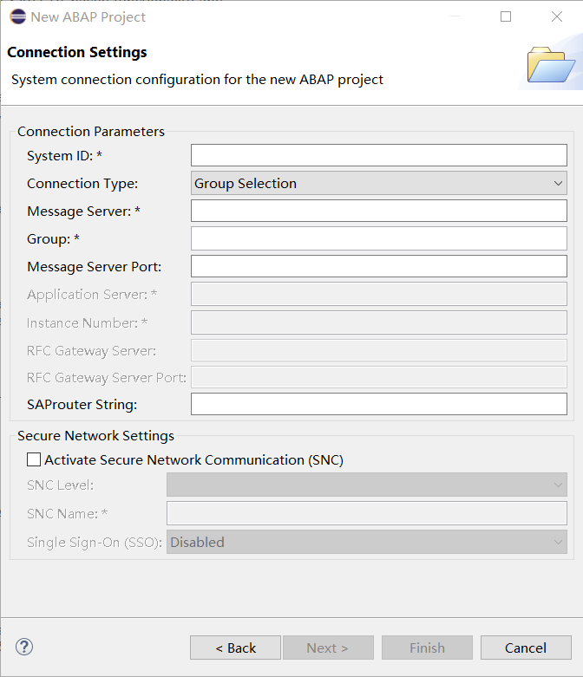The height and width of the screenshot is (677, 583).
Task: Expand the SNC Level dropdown
Action: point(366,485)
